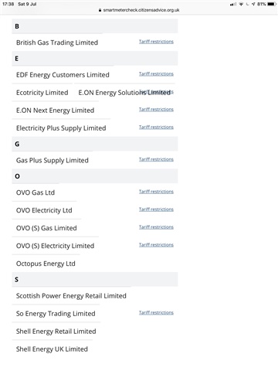The height and width of the screenshot is (371, 278).
Task: Tap the battery icon in status bar
Action: 272,4
